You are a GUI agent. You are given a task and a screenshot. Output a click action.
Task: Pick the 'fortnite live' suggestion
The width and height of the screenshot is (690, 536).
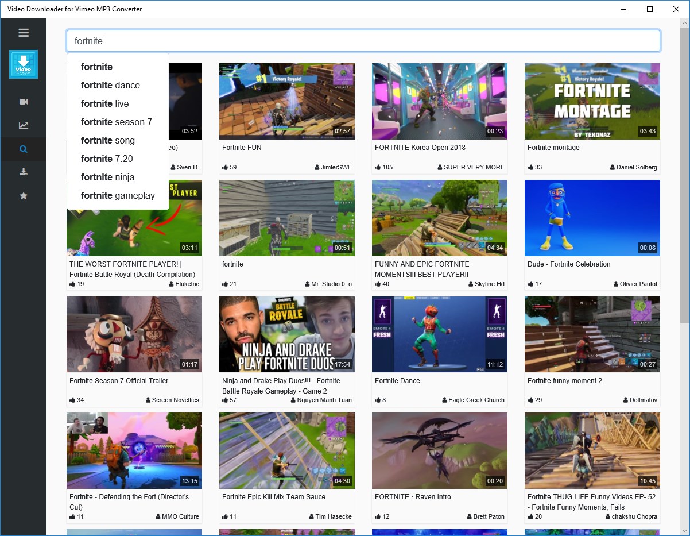tap(118, 103)
